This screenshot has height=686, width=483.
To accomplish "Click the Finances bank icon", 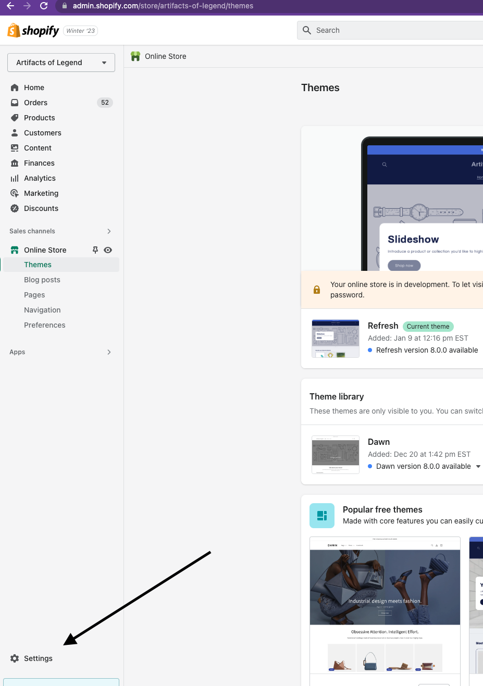I will click(15, 163).
